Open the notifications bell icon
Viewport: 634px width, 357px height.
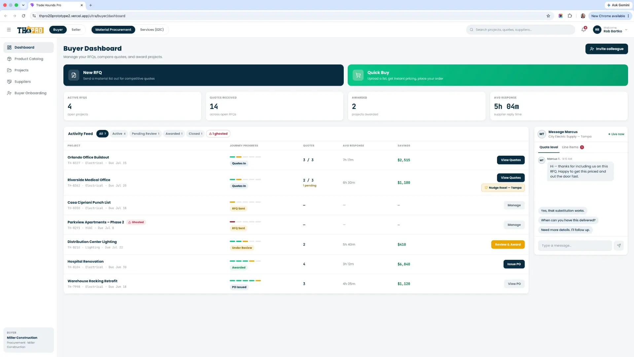click(x=583, y=30)
